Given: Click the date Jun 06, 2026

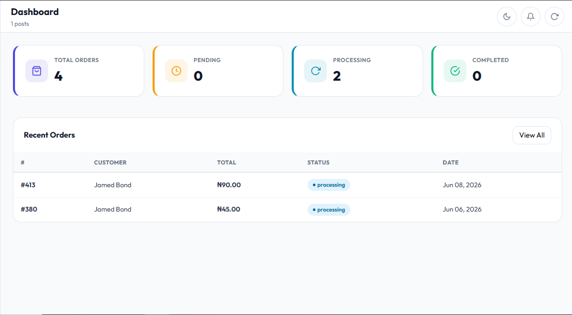Looking at the screenshot, I should (462, 209).
